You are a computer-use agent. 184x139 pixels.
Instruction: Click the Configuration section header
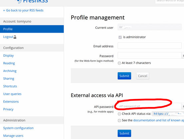coord(32,48)
